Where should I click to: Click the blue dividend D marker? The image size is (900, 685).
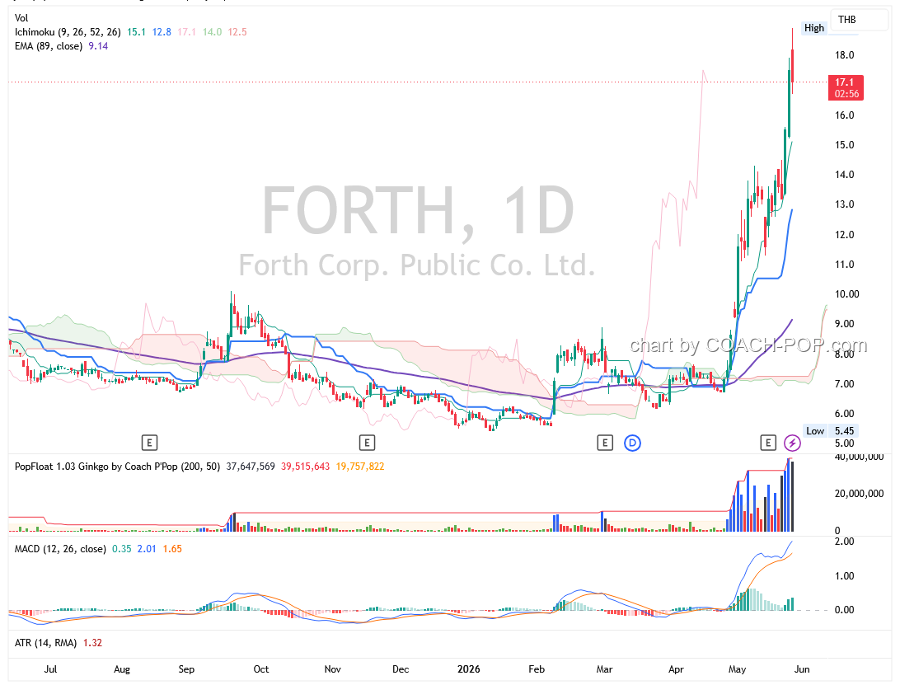(632, 443)
